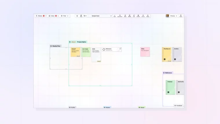Open the Reference link's external icon
This screenshot has height=124, width=220.
coord(120,49)
